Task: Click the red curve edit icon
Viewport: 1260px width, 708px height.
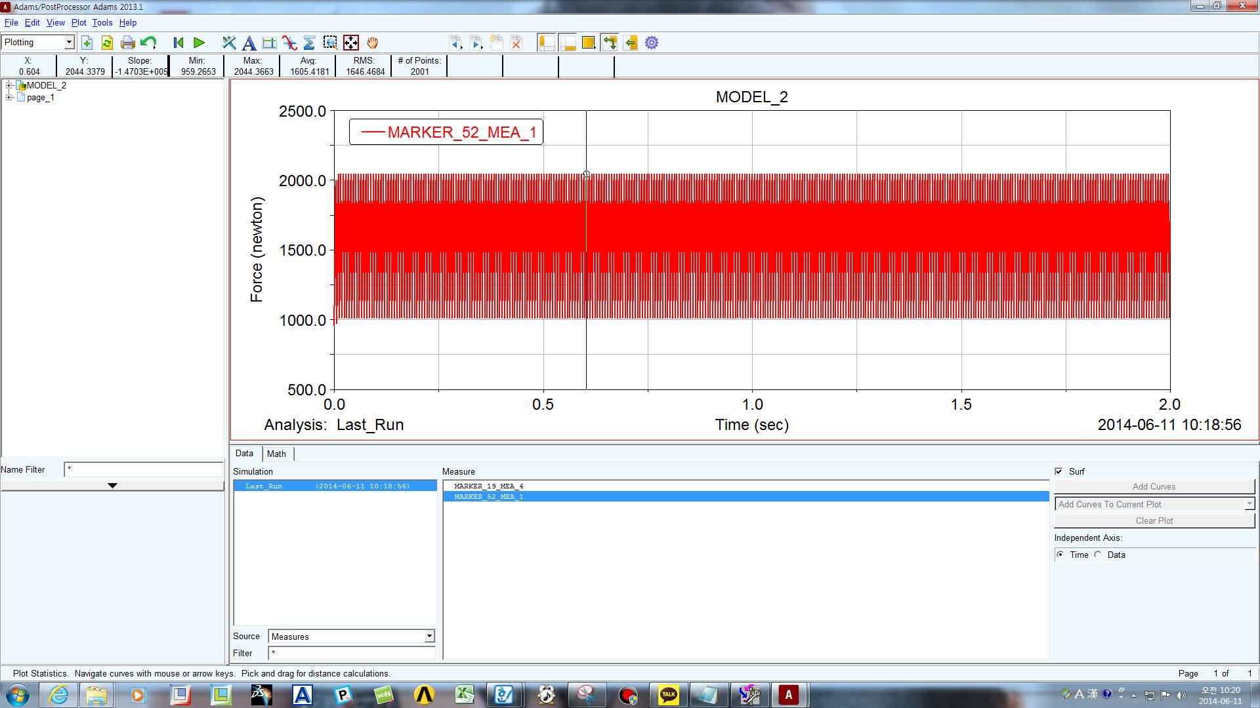Action: [289, 43]
